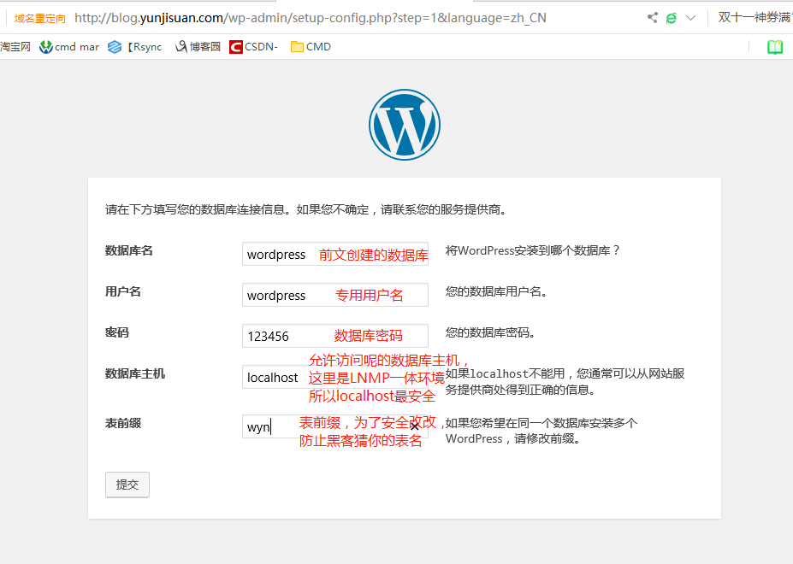This screenshot has width=793, height=564.
Task: Click the 域名重定向 label in address bar
Action: click(40, 19)
